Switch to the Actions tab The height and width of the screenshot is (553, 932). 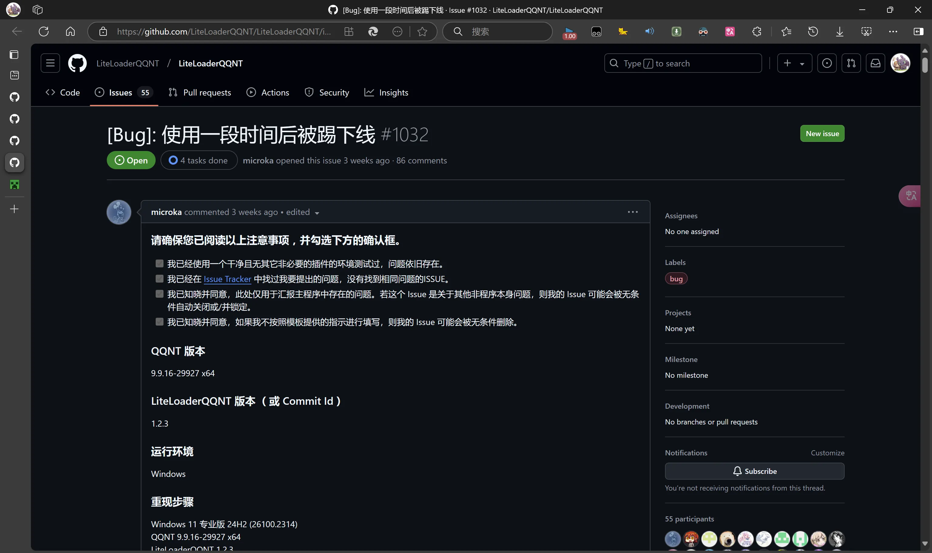click(x=268, y=92)
